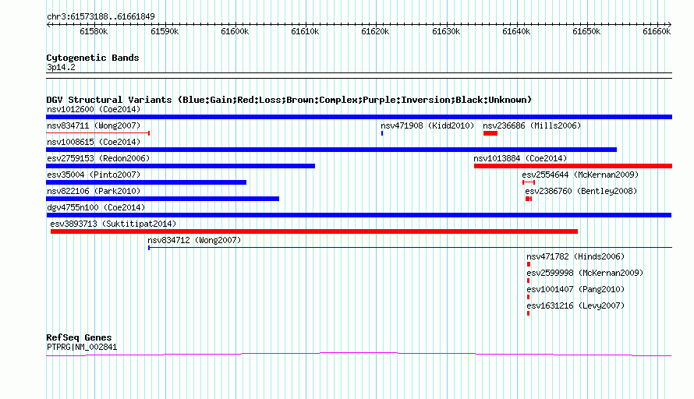Open esv2386760 (Bentley2008) variant label

[x=581, y=191]
